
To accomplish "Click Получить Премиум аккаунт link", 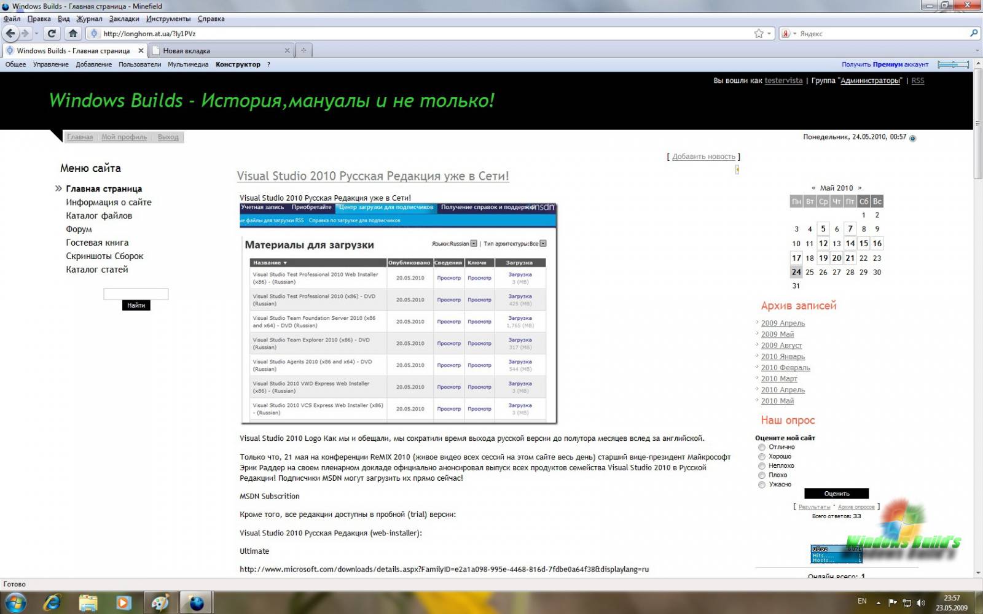I will 885,64.
